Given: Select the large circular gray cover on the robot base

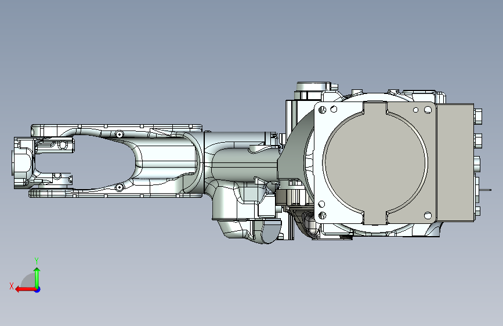Looking at the screenshot, I should pos(375,162).
